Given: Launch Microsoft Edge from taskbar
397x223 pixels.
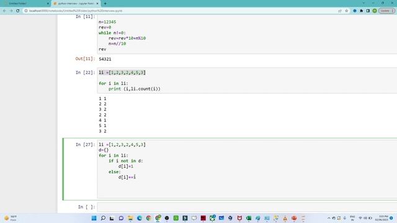Looking at the screenshot, I should tap(139, 218).
